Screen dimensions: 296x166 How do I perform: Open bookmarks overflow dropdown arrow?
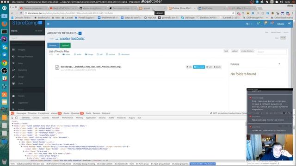tap(267, 18)
